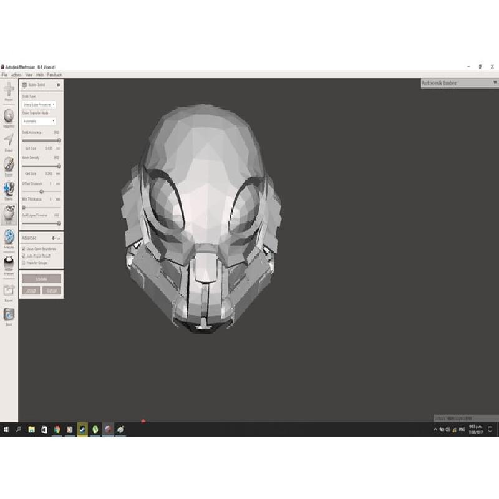Open the Actions menu

point(16,75)
